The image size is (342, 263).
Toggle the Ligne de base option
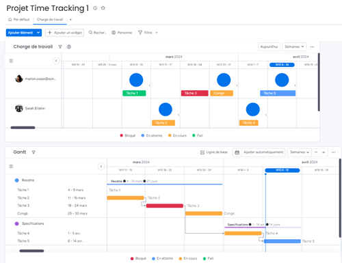pos(214,152)
